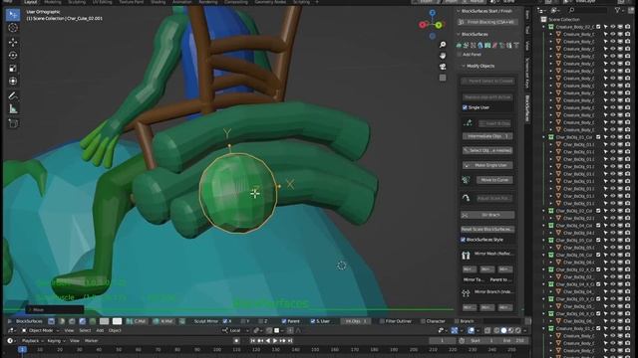Image resolution: width=638 pixels, height=358 pixels.
Task: Click the record auto-keying dot button
Action: coord(236,340)
